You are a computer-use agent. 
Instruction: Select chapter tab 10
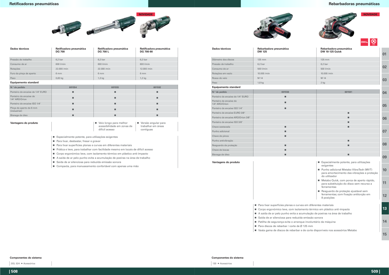385,170
